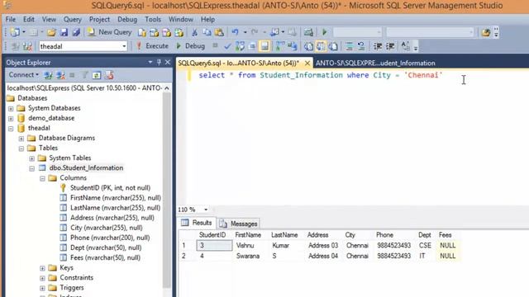Toggle Include Client Statistics
The height and width of the screenshot is (297, 529).
[293, 46]
